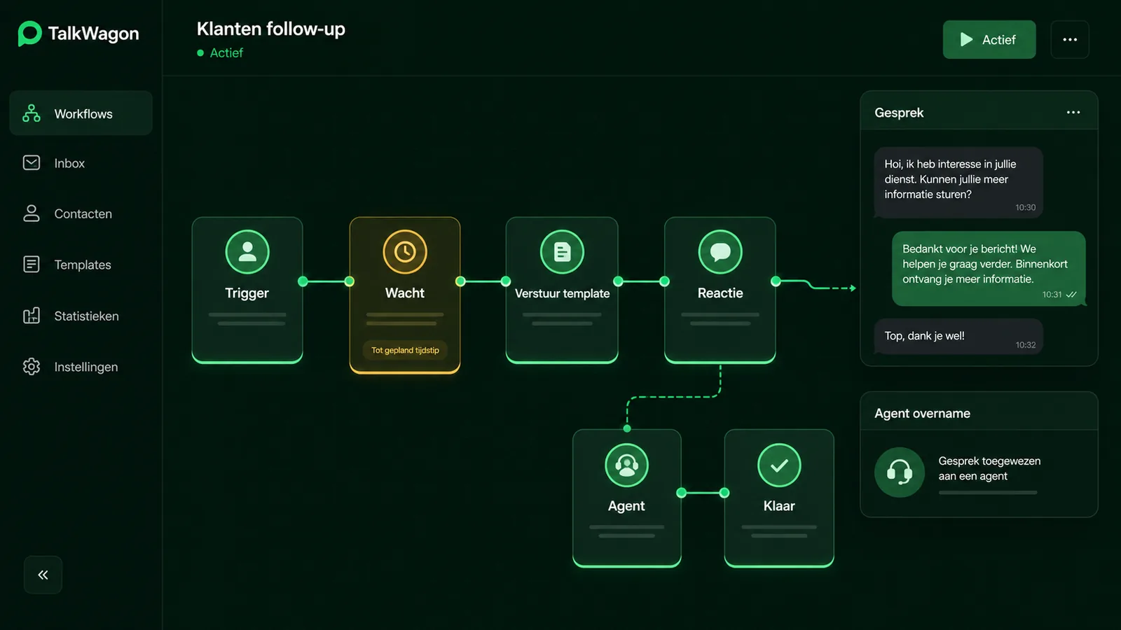
Task: Click the Contacten person icon
Action: click(x=32, y=213)
